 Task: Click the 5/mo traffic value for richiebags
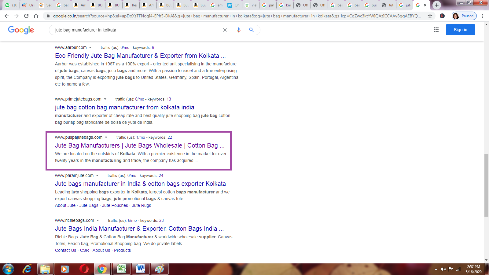(x=132, y=221)
